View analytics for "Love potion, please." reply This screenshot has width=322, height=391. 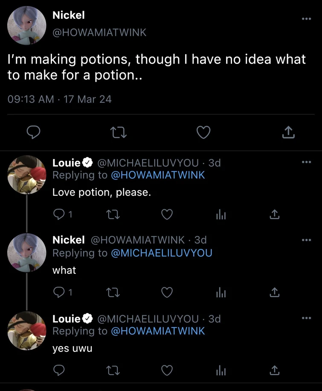click(x=220, y=215)
